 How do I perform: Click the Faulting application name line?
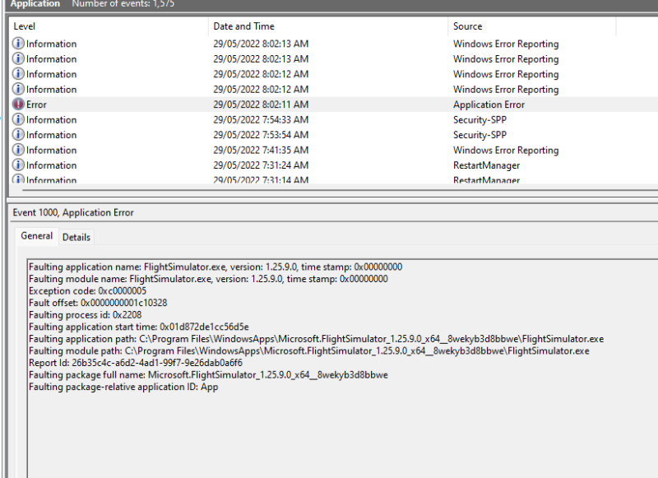[215, 267]
